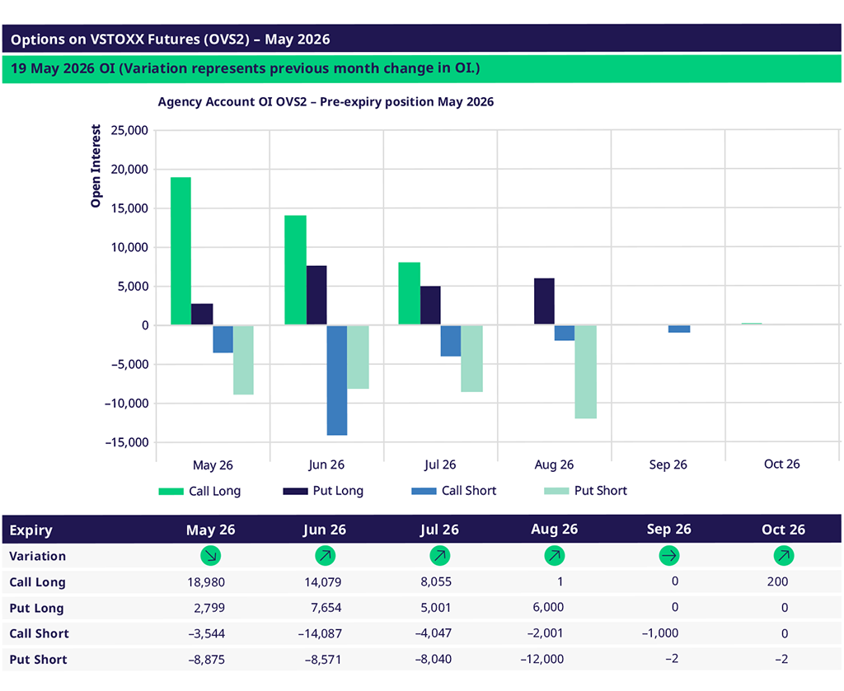Click the May 26 downward variation arrow icon
844x691 pixels.
(x=210, y=555)
